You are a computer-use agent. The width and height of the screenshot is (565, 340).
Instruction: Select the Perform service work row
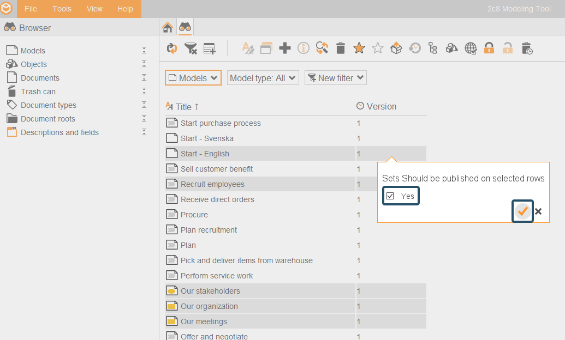[x=295, y=276]
